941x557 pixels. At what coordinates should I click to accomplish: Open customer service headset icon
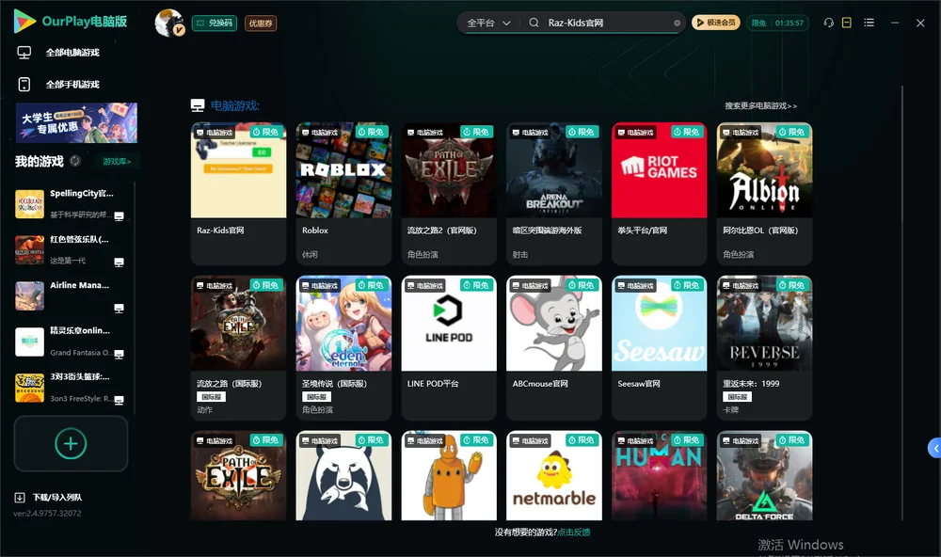[828, 23]
